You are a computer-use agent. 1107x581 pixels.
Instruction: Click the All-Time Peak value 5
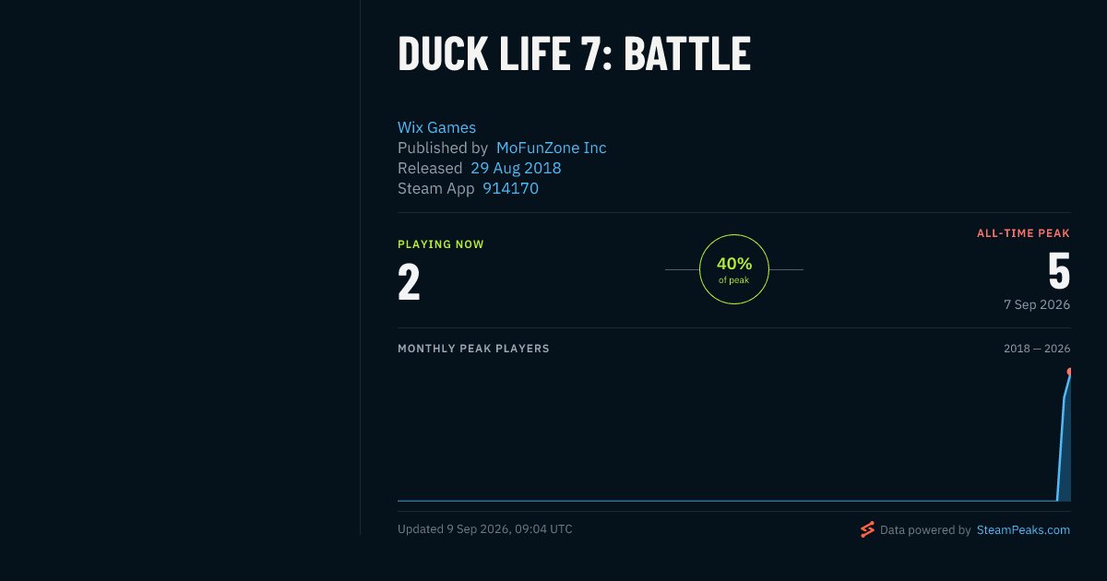point(1059,270)
